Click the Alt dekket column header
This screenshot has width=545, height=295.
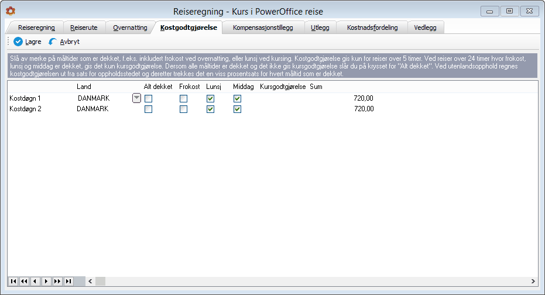click(x=158, y=87)
